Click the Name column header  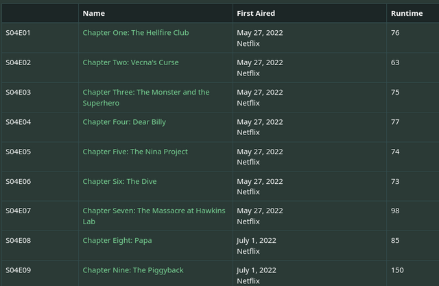[94, 14]
